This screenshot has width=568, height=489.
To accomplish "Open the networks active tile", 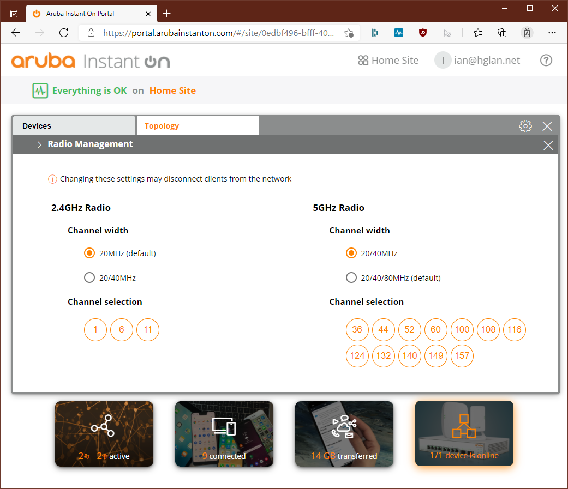I will point(104,433).
